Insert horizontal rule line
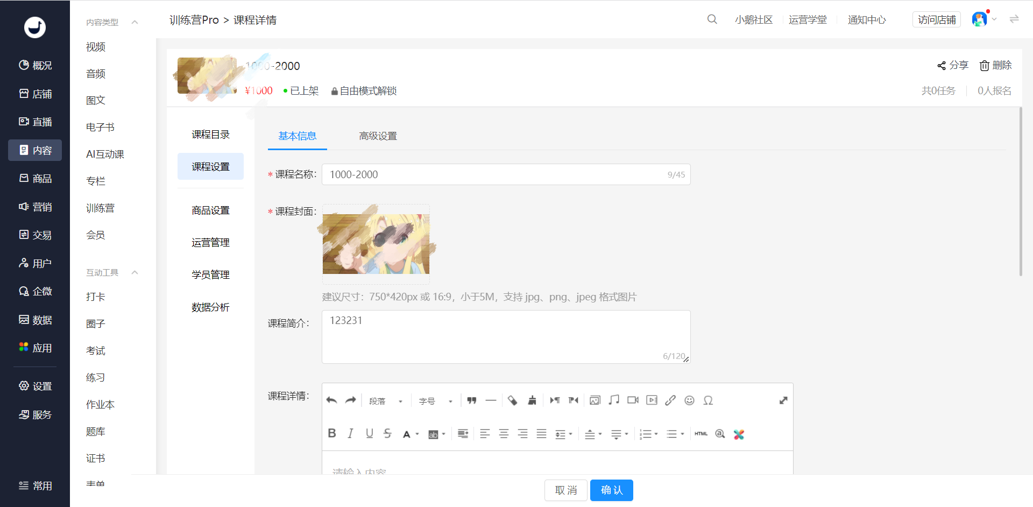Screen dimensions: 1033x507 point(491,400)
